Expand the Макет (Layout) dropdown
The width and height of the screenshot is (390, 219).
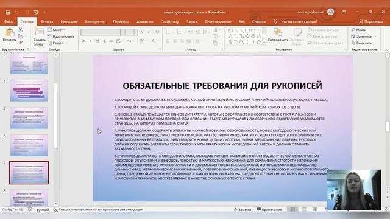point(57,30)
